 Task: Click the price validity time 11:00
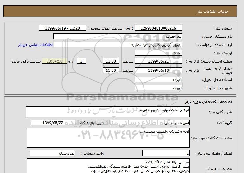click(111, 70)
